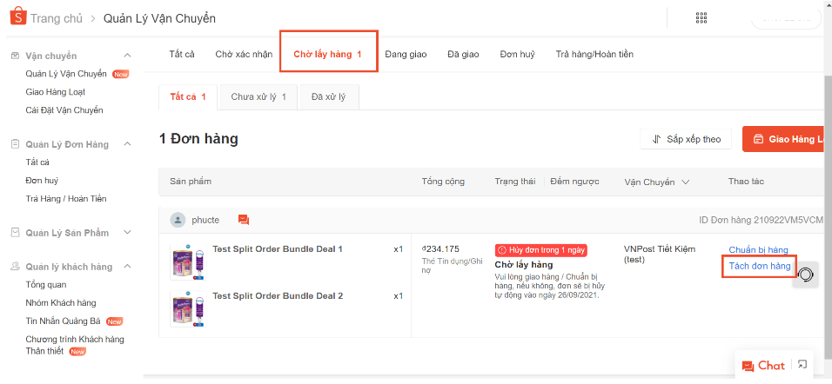Click the Shopee logo icon
This screenshot has height=384, width=832.
click(x=17, y=18)
